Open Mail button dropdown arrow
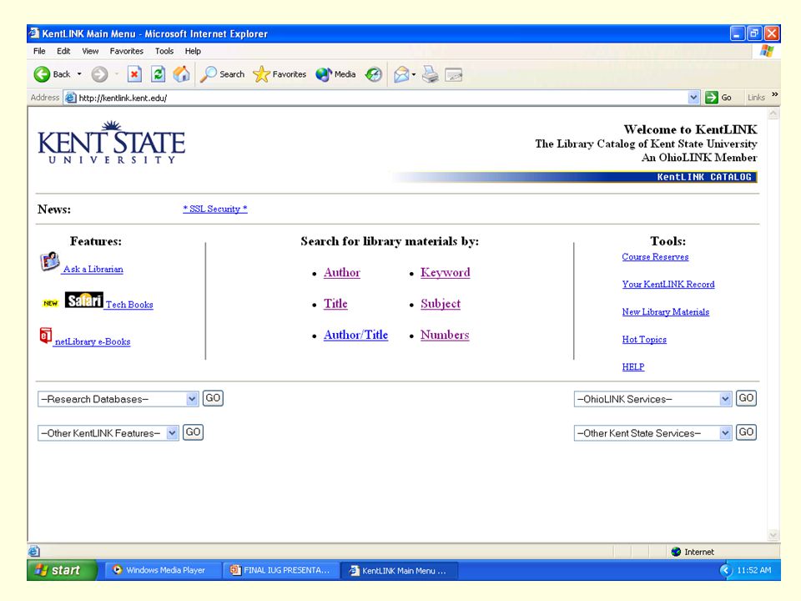This screenshot has height=601, width=801. [414, 75]
